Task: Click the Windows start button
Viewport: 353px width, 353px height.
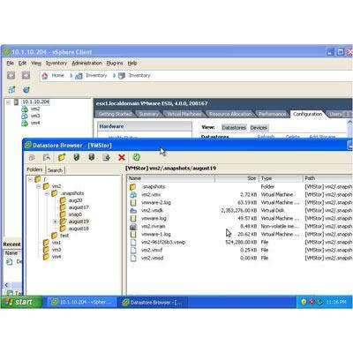Action: coord(22,302)
